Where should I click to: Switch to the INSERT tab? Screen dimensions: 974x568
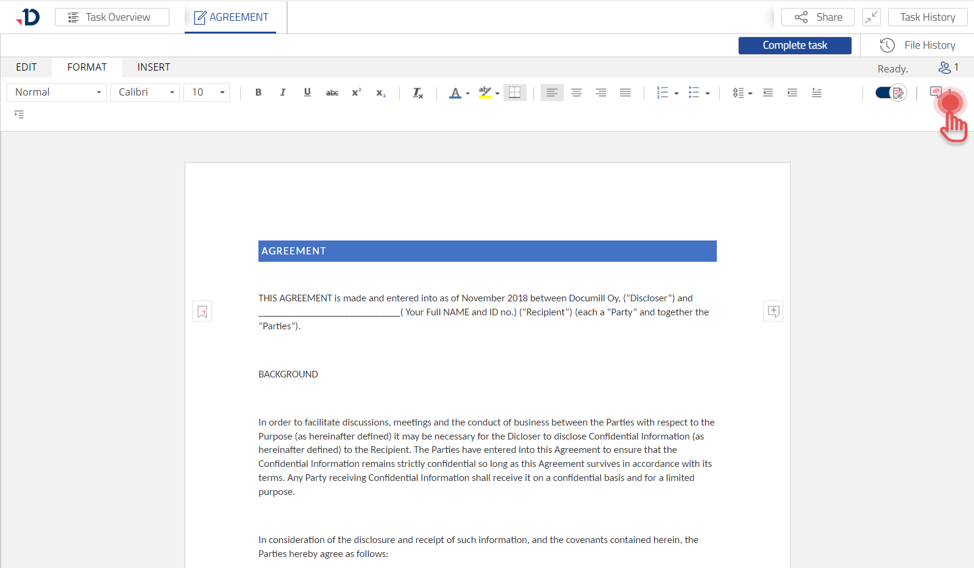pyautogui.click(x=154, y=67)
